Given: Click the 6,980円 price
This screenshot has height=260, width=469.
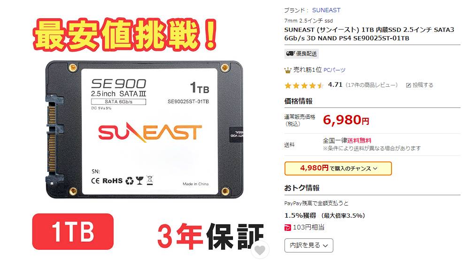Looking at the screenshot, I should point(346,120).
